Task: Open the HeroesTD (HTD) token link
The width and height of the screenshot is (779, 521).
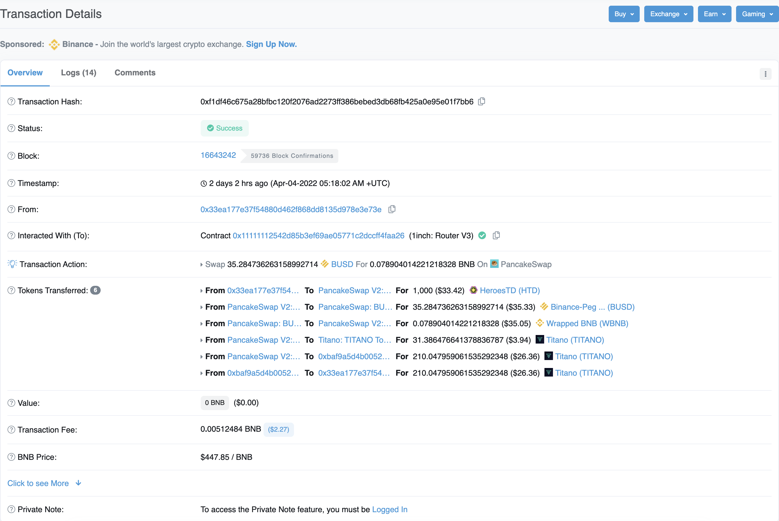Action: [x=510, y=290]
